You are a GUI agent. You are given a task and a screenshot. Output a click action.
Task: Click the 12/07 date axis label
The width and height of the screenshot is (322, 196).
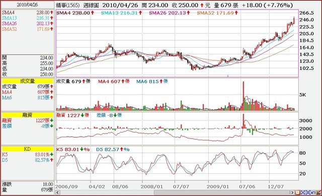[276, 186]
